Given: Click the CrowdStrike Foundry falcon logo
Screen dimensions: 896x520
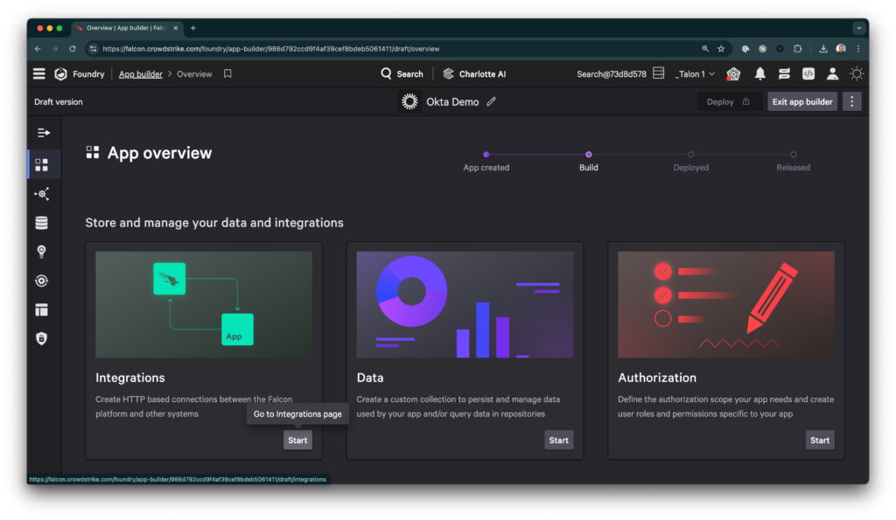Looking at the screenshot, I should click(60, 73).
